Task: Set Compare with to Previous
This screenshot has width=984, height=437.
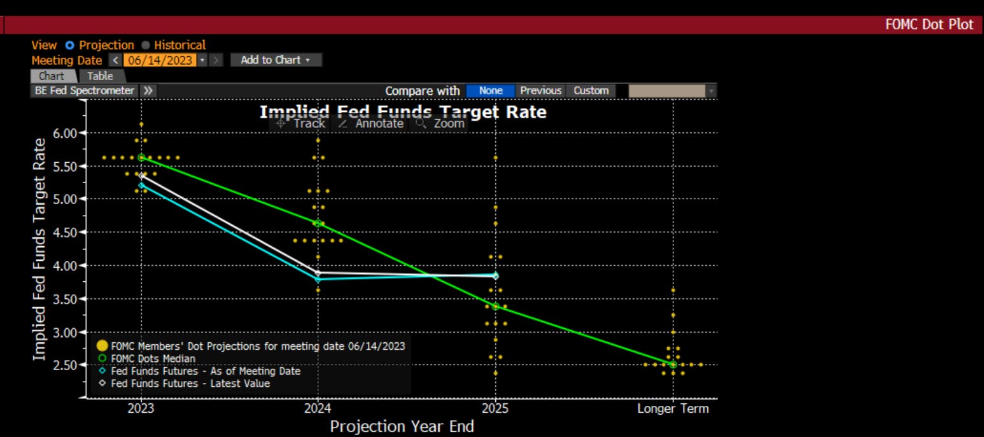Action: [540, 90]
